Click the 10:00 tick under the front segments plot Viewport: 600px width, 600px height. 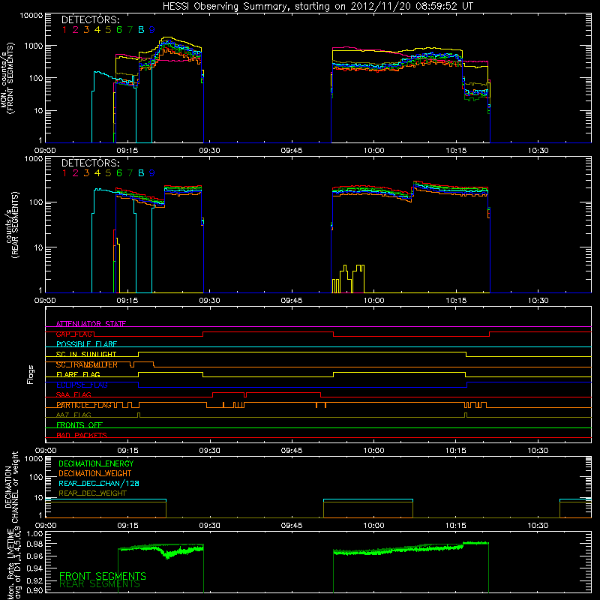click(x=373, y=151)
